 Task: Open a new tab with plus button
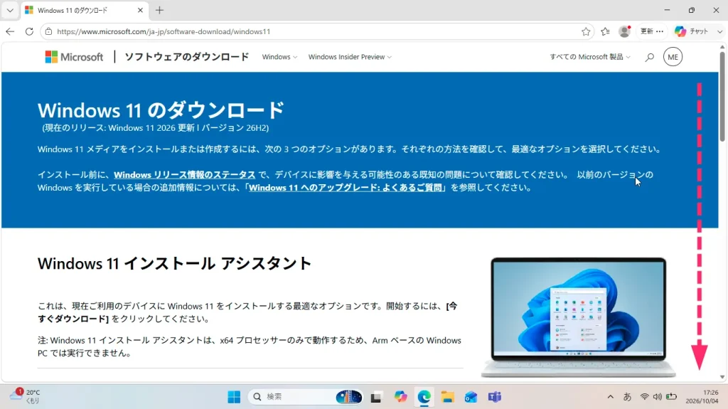point(159,10)
